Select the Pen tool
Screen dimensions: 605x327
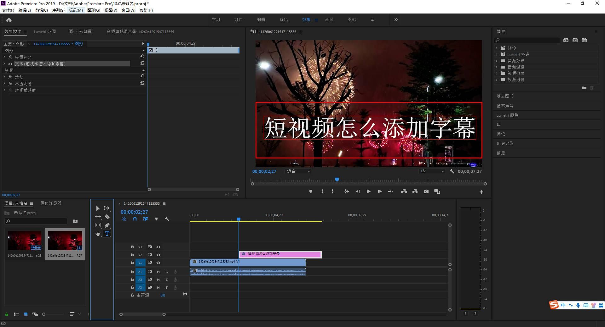(x=107, y=225)
